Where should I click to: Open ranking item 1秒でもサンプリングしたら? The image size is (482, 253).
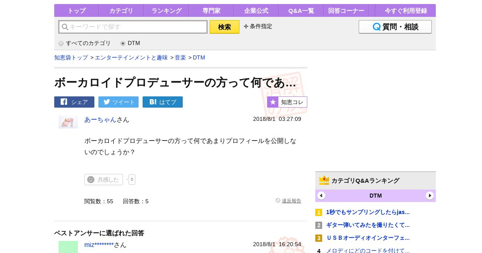tap(368, 212)
